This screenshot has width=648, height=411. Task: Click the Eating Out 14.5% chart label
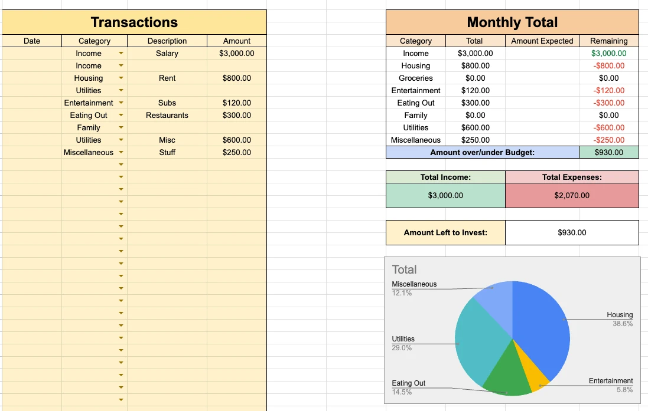point(408,387)
